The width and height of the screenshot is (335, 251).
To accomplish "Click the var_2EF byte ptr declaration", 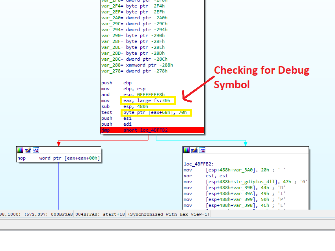I will (133, 12).
